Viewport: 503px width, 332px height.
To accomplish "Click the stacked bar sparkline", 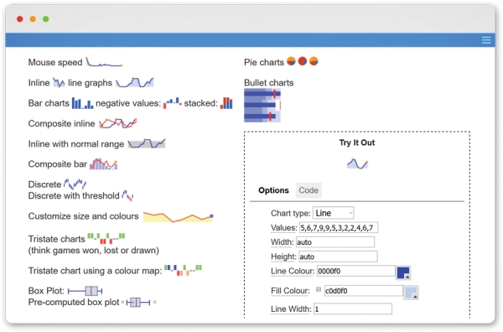I will tap(226, 103).
